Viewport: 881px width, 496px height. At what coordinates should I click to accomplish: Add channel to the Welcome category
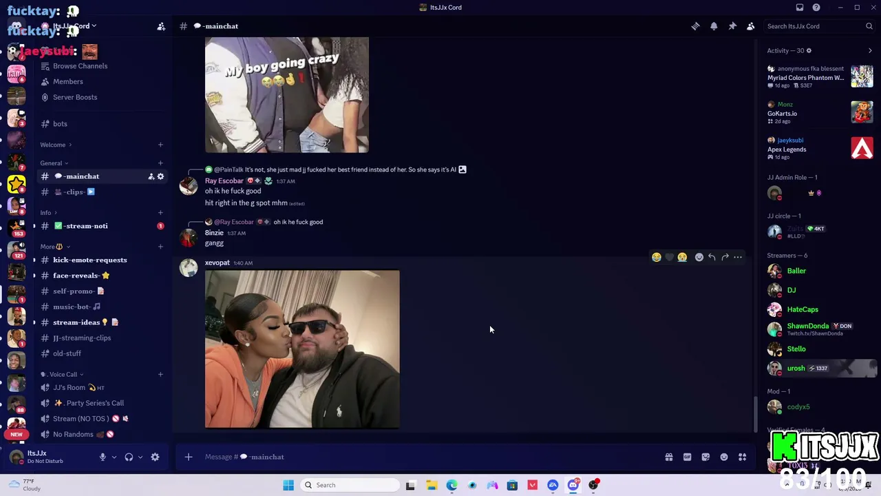point(160,145)
